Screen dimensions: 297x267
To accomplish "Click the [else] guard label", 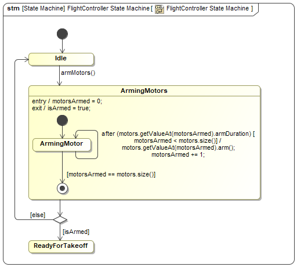I will [x=38, y=215].
